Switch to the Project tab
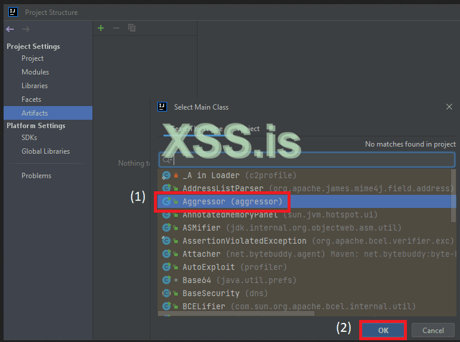The image size is (460, 342). pyautogui.click(x=248, y=129)
